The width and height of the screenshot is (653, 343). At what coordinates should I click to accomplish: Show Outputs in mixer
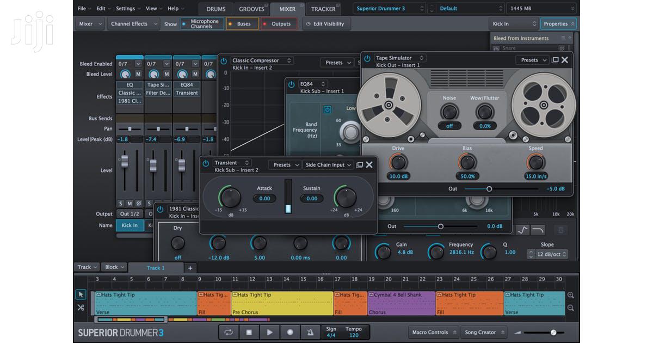pyautogui.click(x=279, y=24)
